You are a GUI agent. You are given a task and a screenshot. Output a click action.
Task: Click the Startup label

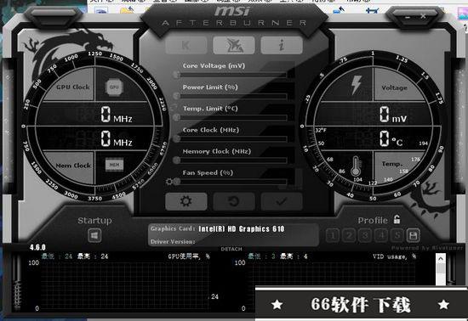[x=95, y=221]
